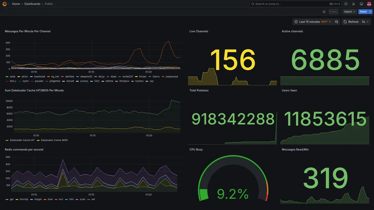The image size is (374, 210).
Task: Click the Grafana logo icon
Action: [4, 4]
